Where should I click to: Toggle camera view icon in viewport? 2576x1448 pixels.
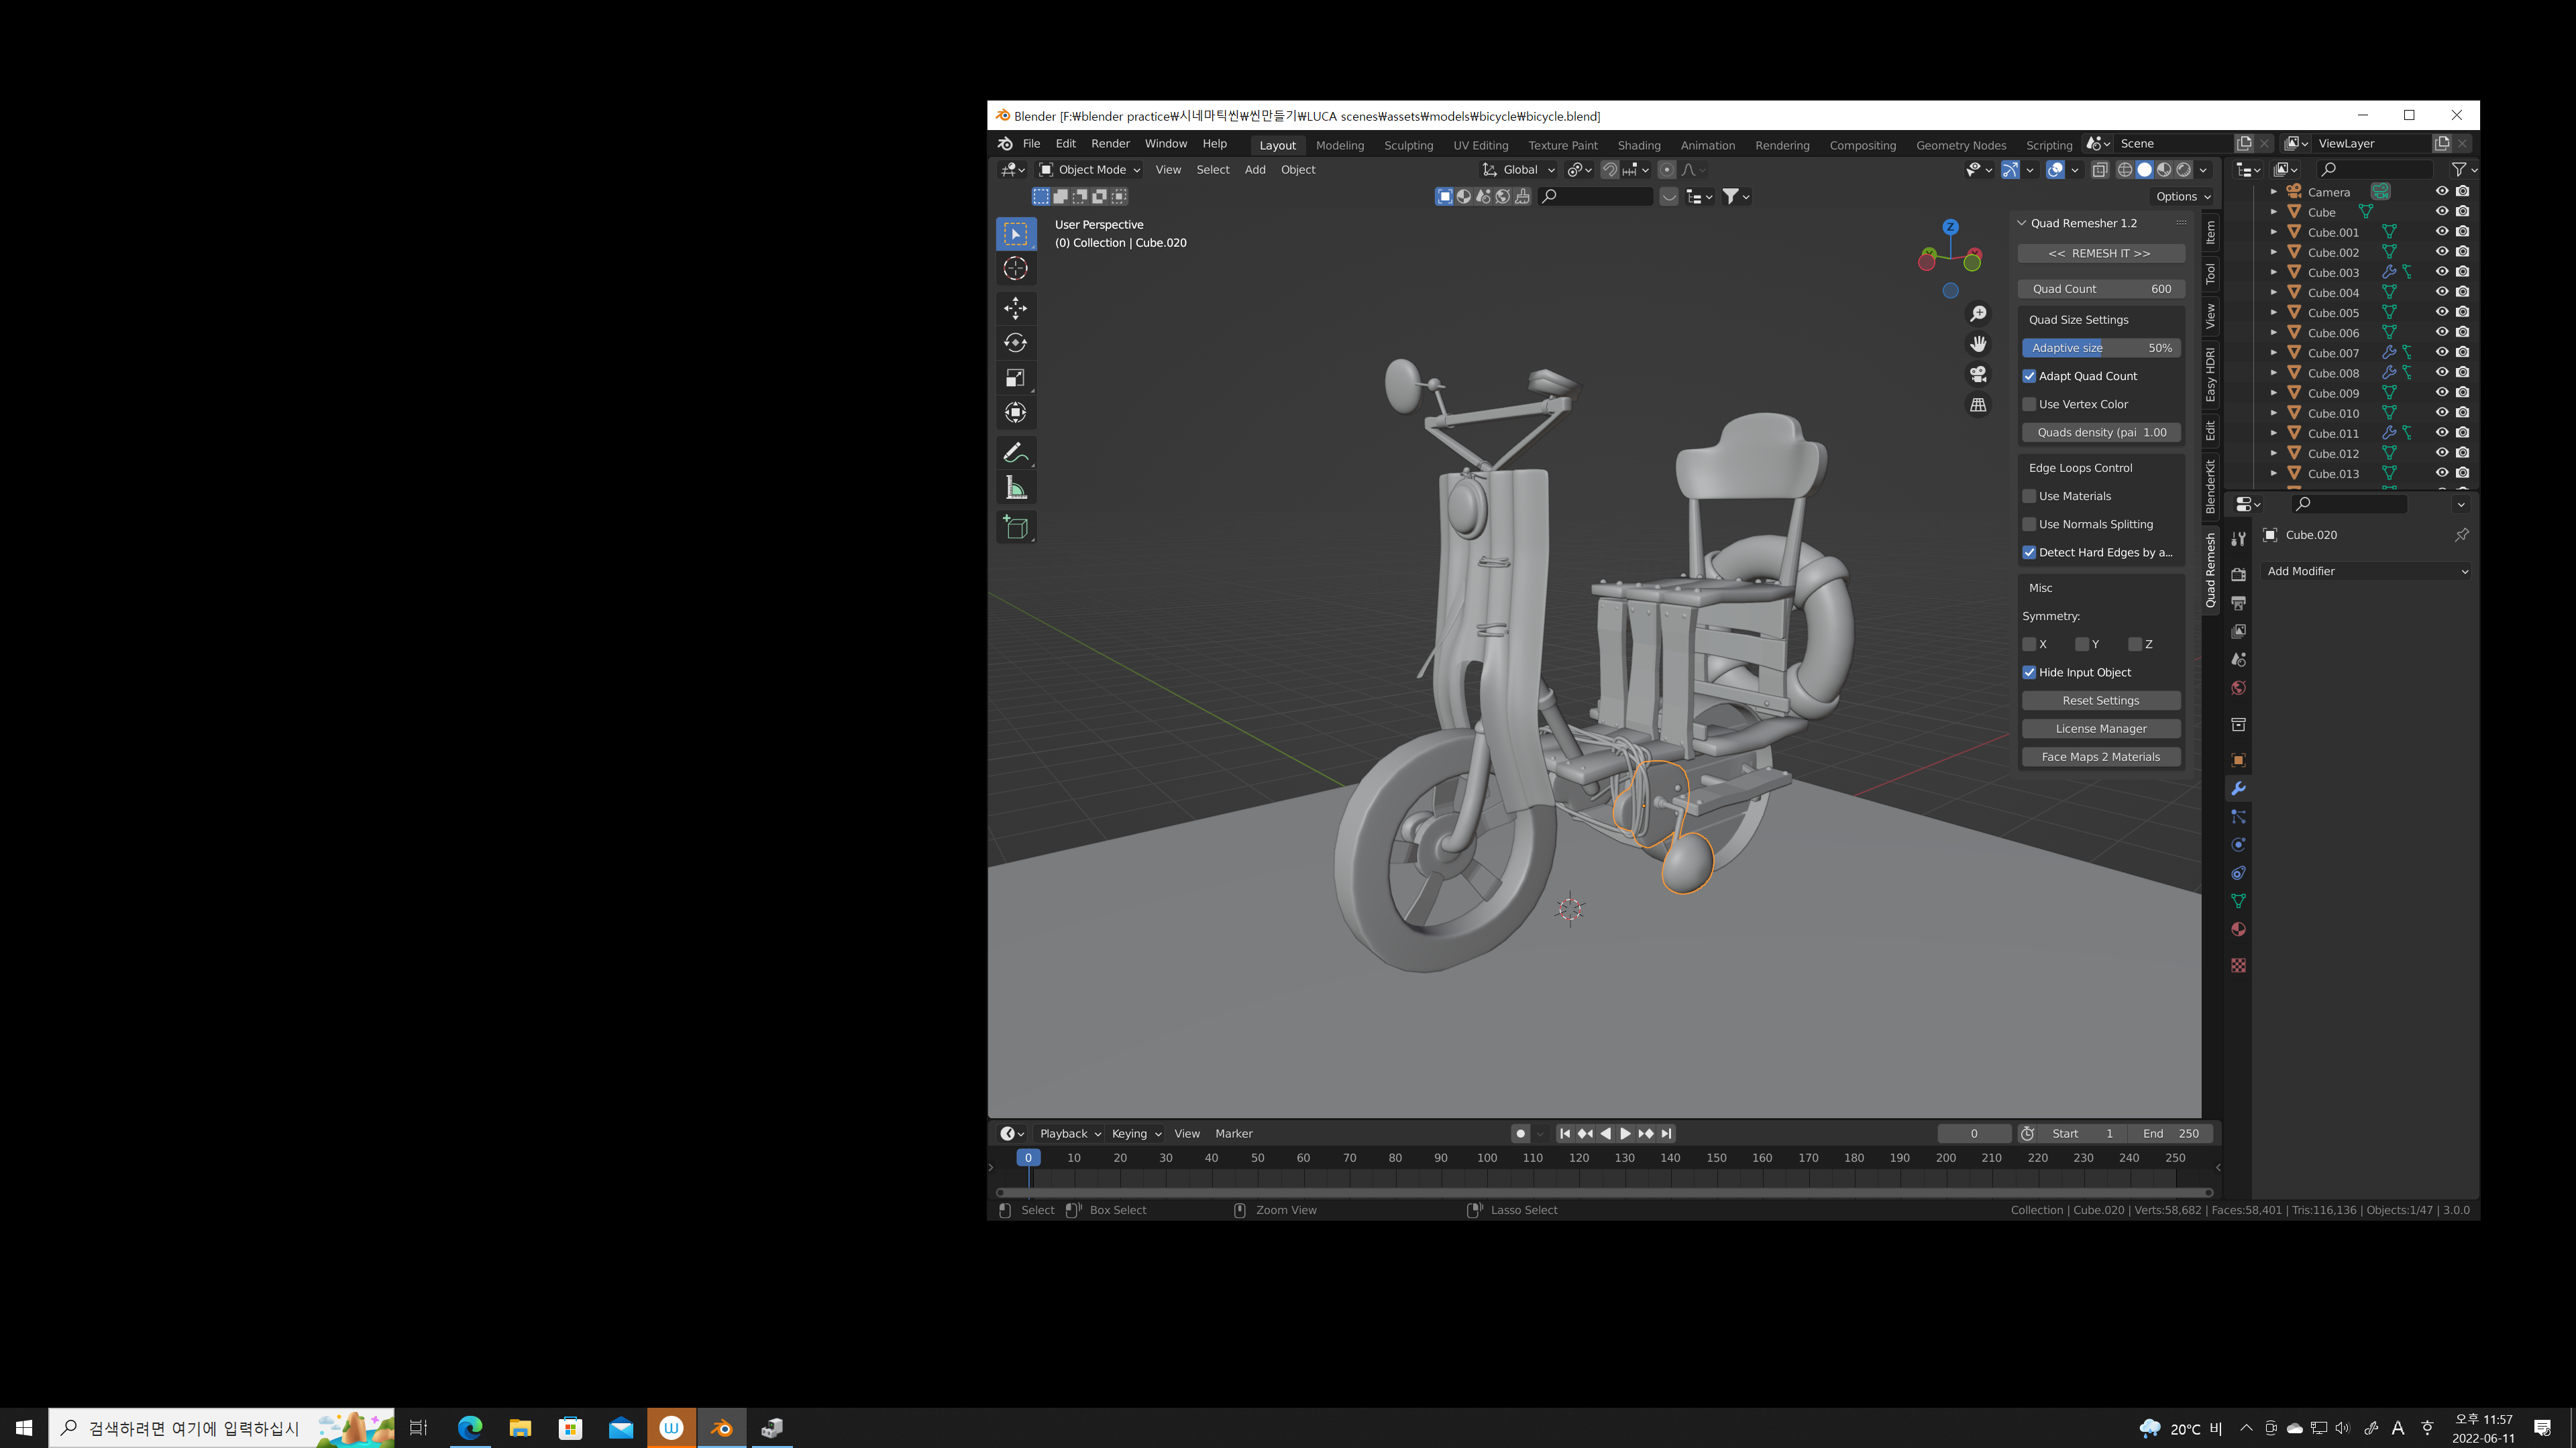[1978, 374]
